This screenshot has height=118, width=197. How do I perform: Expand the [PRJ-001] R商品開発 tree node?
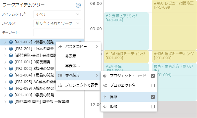5,62
